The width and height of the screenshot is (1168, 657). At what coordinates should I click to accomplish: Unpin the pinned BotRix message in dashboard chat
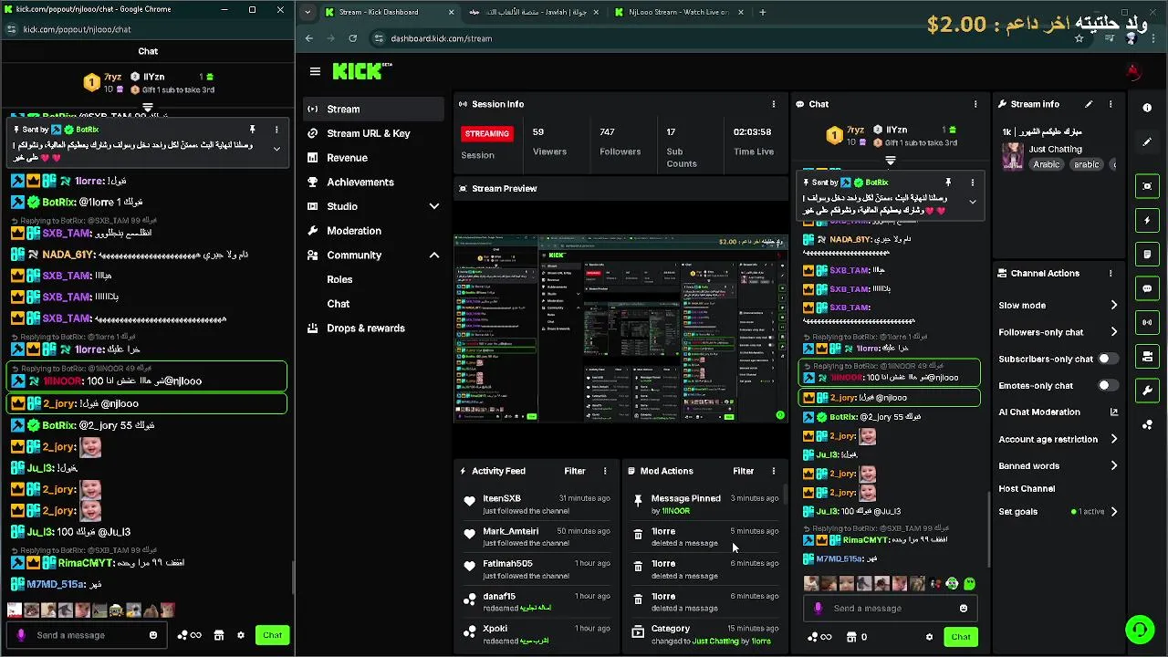(x=948, y=182)
